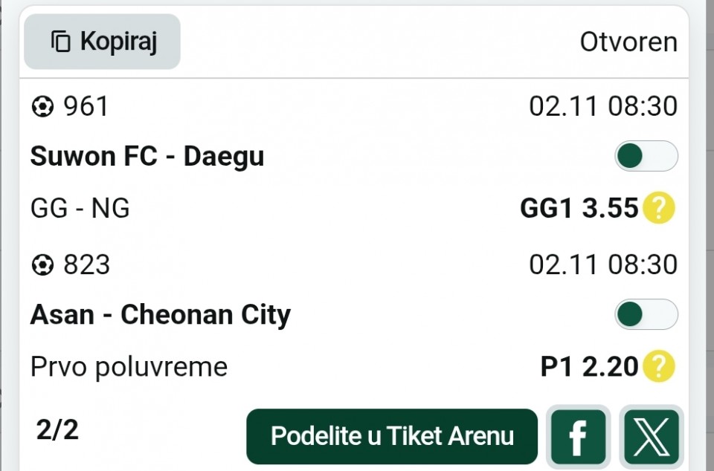
Task: Click the soccer ball icon beside 961
Action: click(x=42, y=108)
